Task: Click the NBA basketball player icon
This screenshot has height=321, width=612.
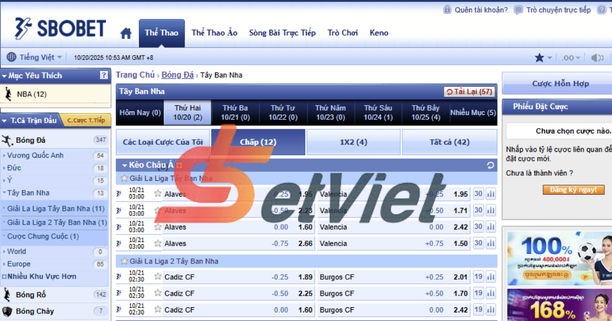Action: (8, 94)
